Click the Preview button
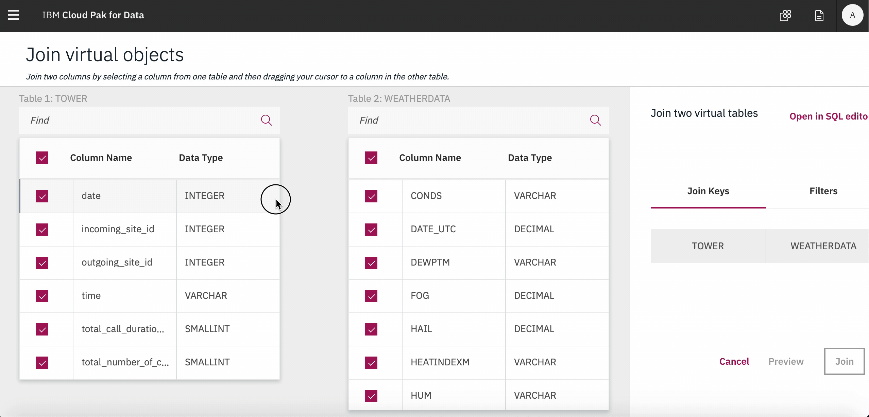Image resolution: width=869 pixels, height=417 pixels. point(786,361)
